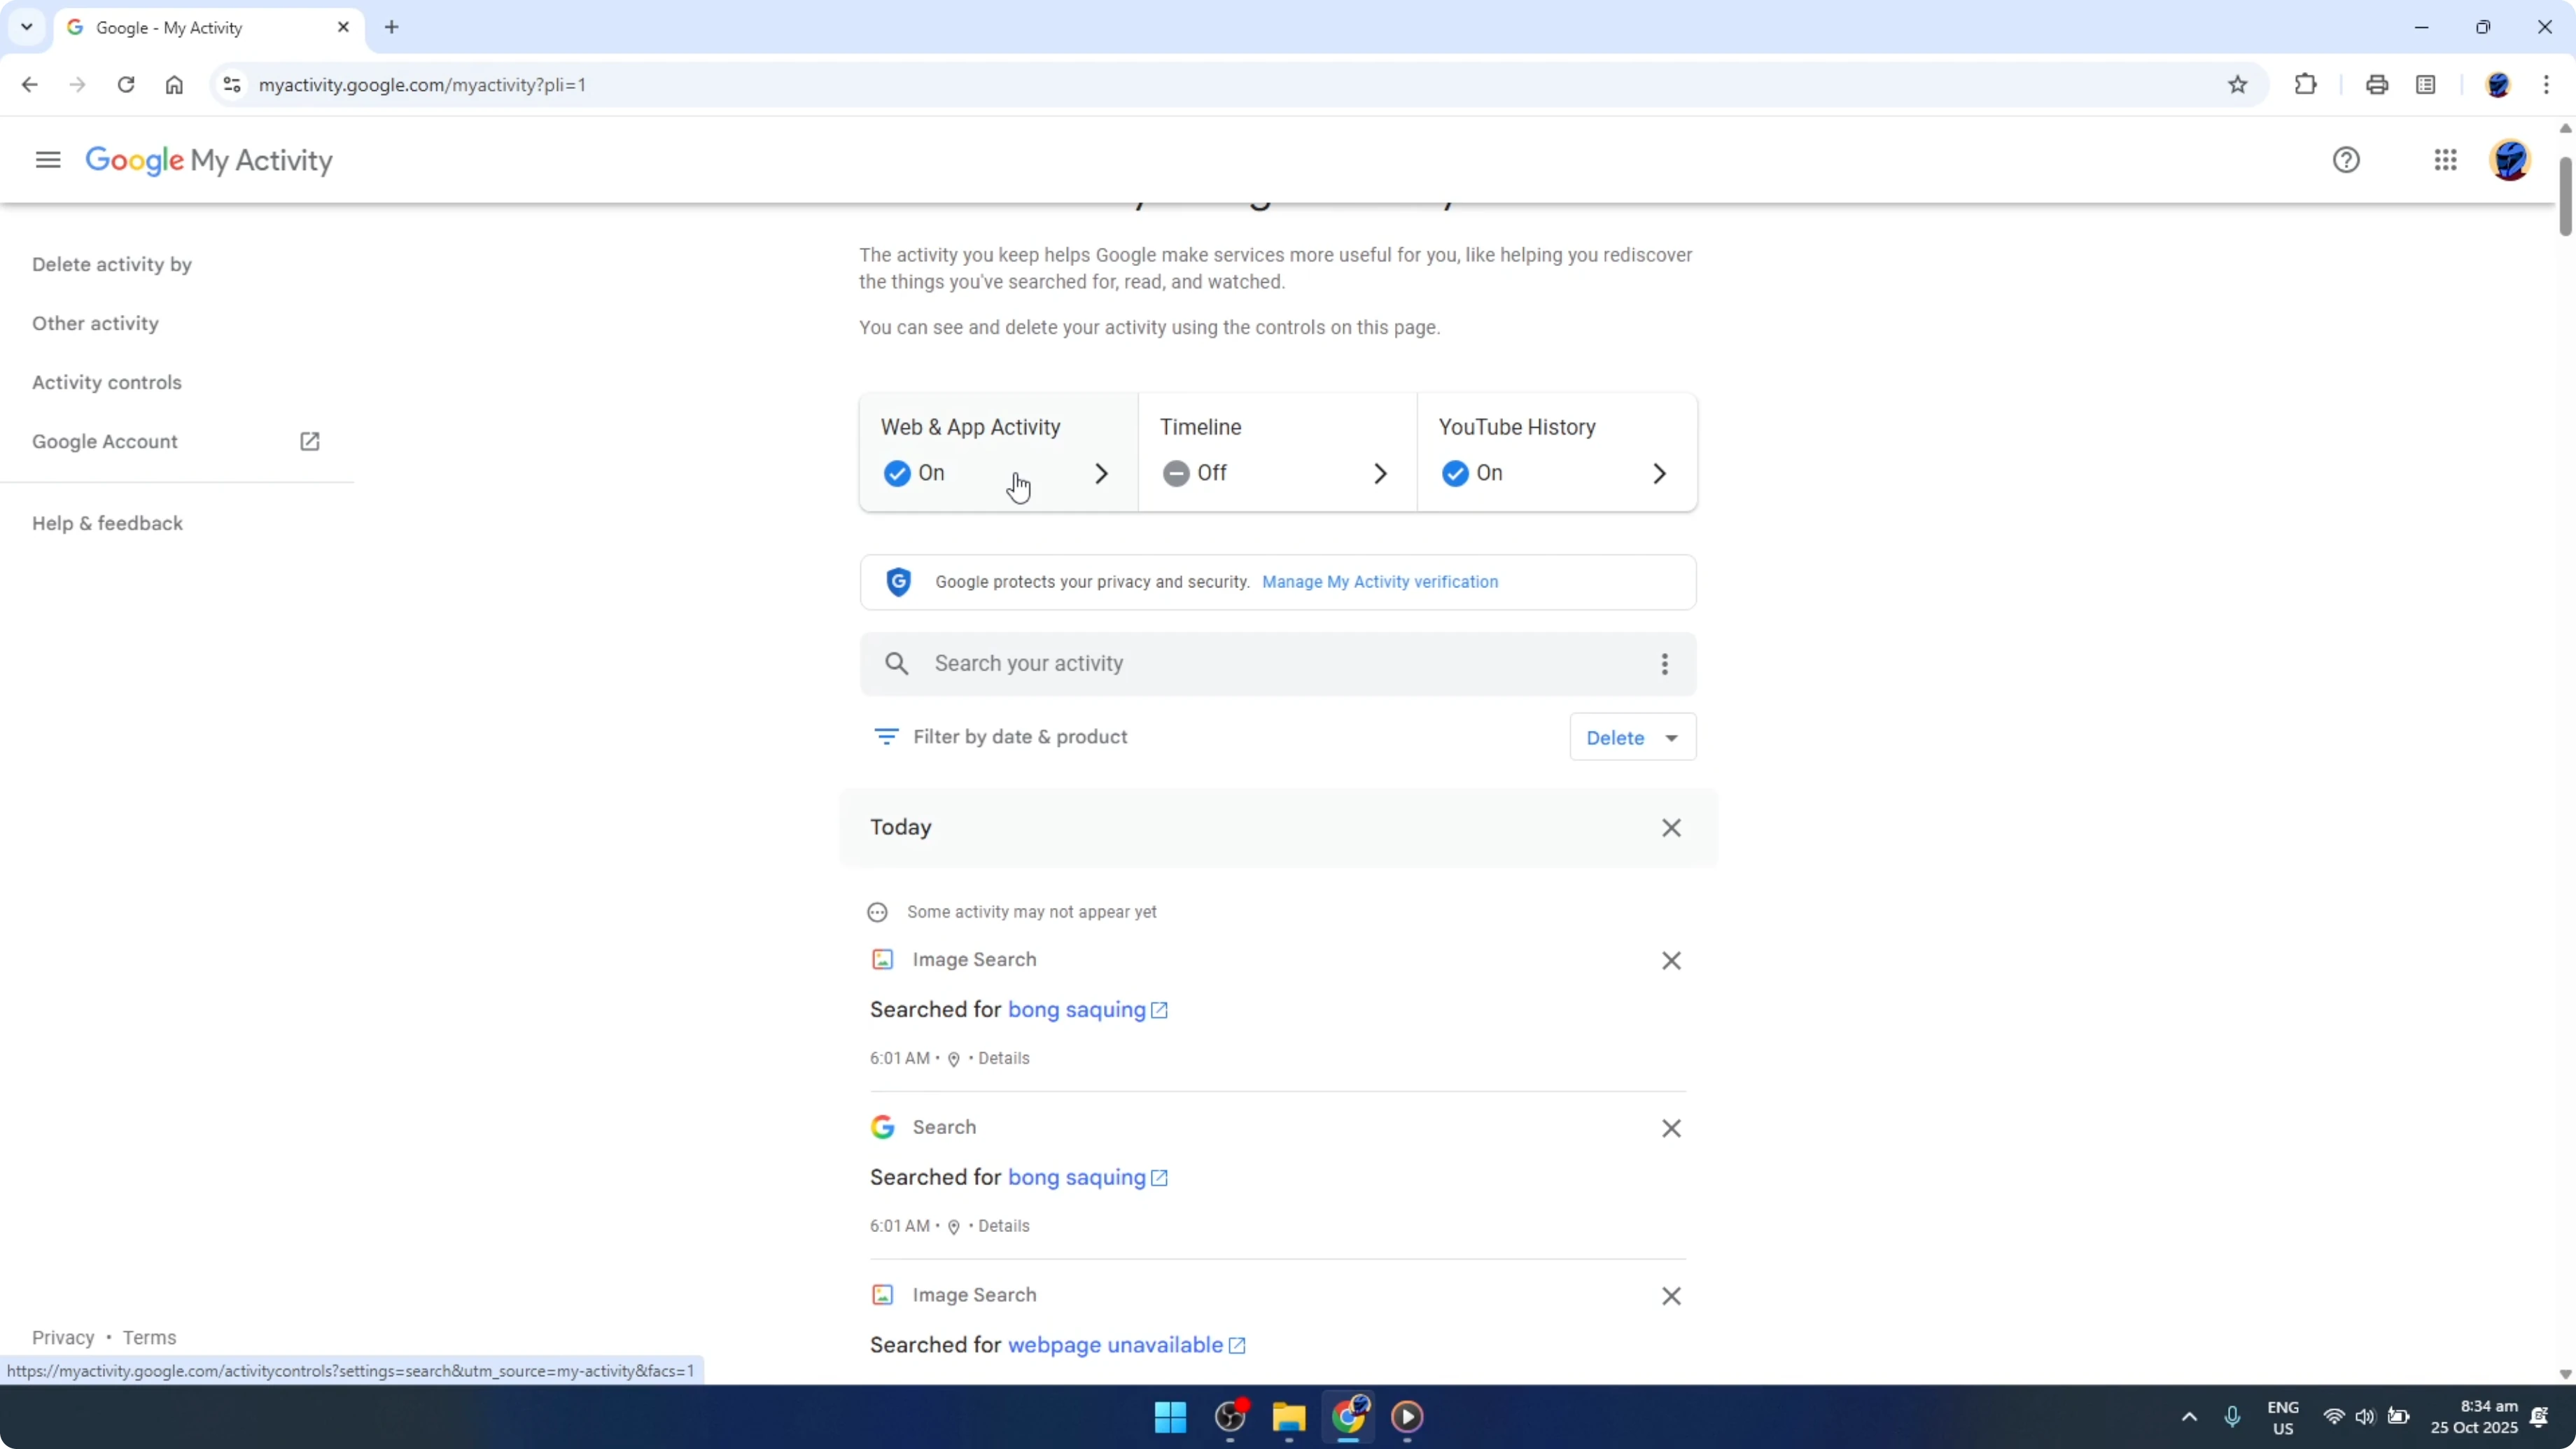This screenshot has width=2576, height=1449.
Task: Open the Terms footer link
Action: pos(149,1338)
